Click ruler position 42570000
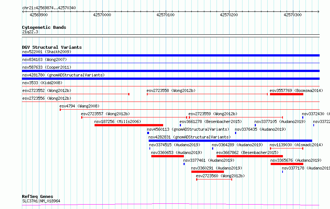 point(102,15)
